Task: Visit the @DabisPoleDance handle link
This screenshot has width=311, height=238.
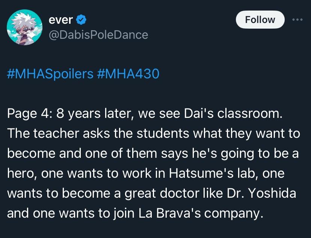Action: pos(98,35)
